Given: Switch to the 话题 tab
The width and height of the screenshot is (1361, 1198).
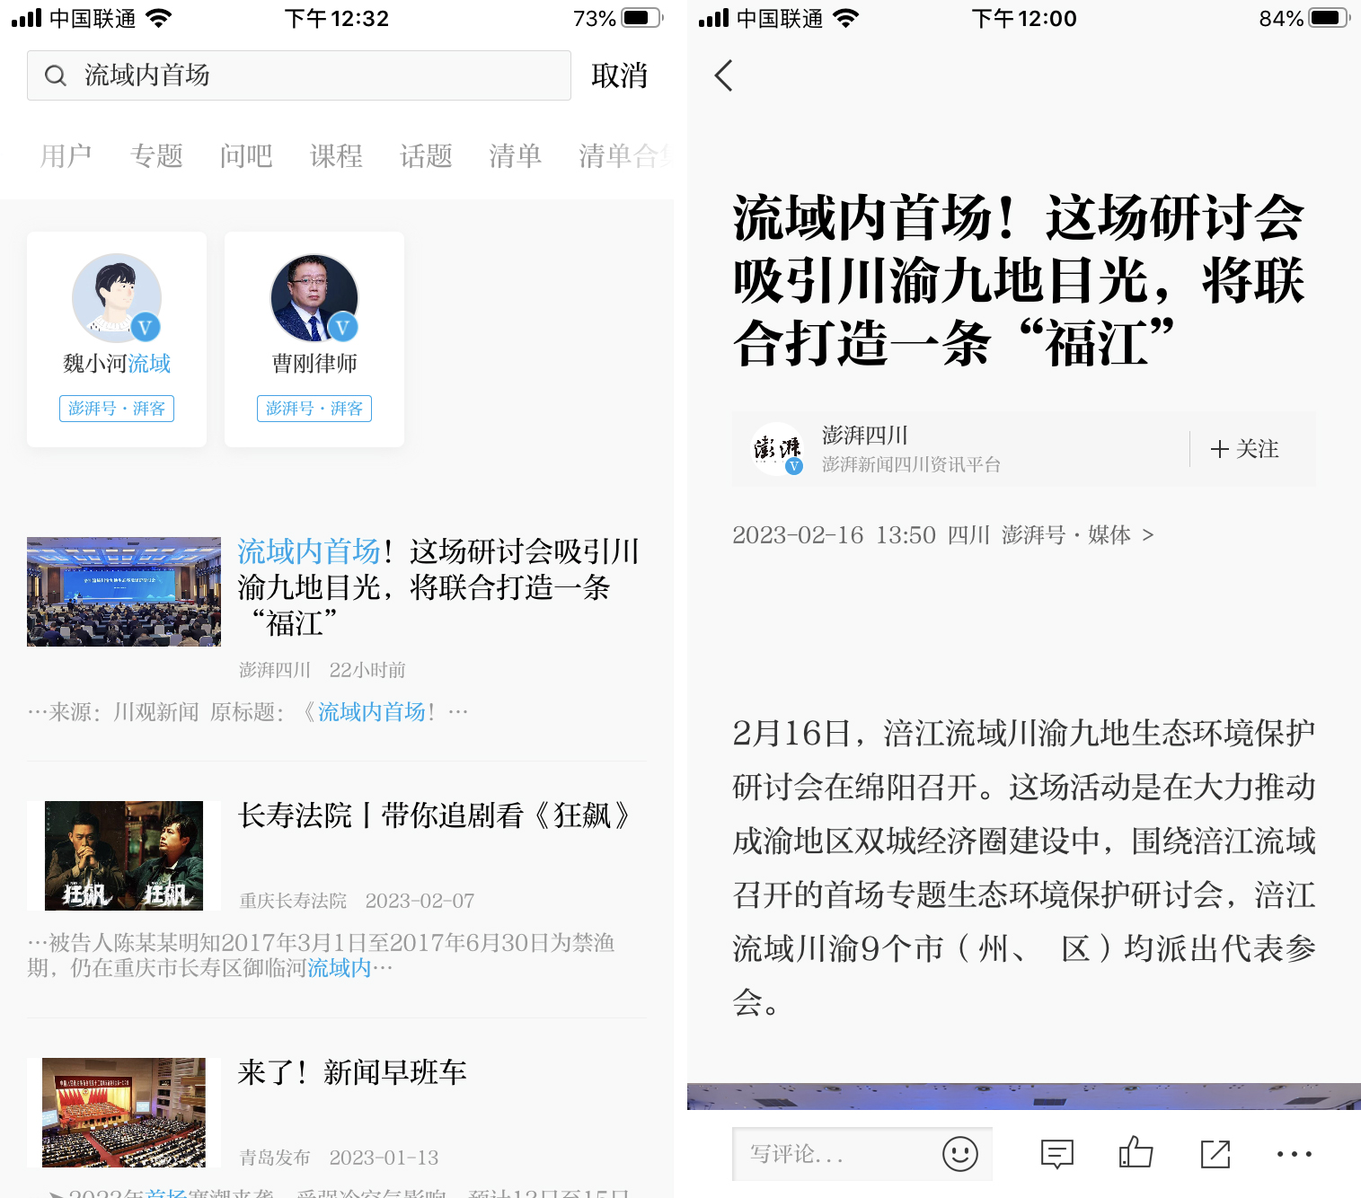Looking at the screenshot, I should [424, 155].
